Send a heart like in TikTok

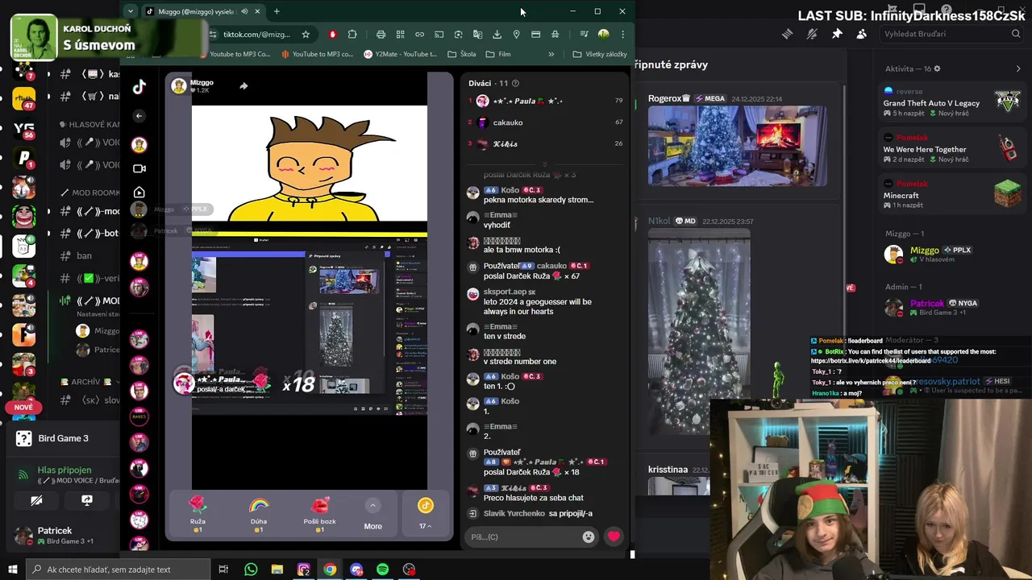tap(614, 536)
